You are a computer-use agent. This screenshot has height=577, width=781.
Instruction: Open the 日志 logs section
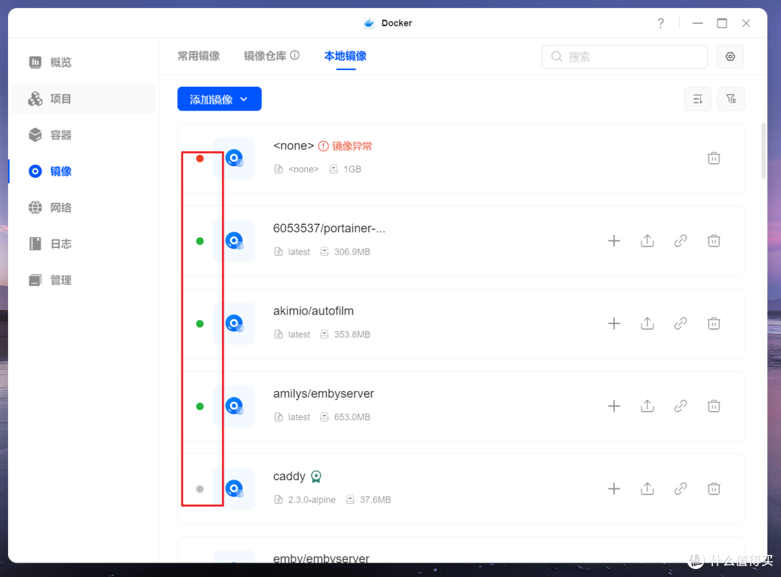[50, 244]
